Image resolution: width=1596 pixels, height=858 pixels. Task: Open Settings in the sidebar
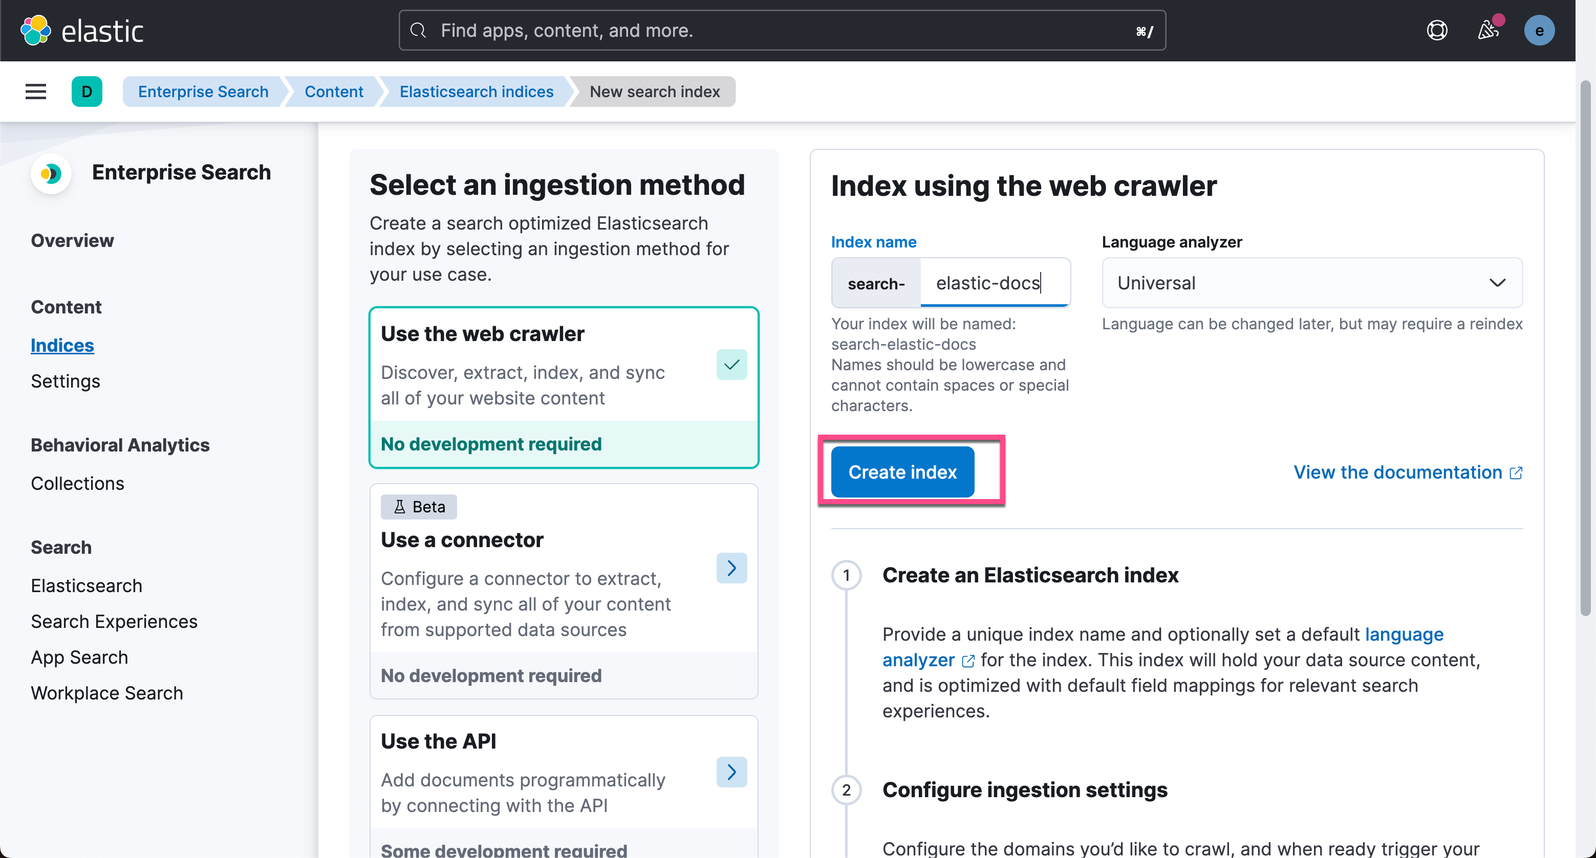66,381
